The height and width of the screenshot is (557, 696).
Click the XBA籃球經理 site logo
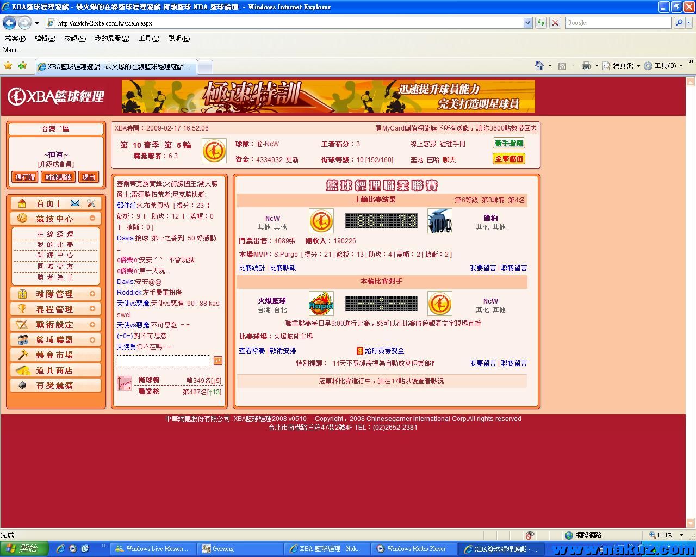[55, 96]
